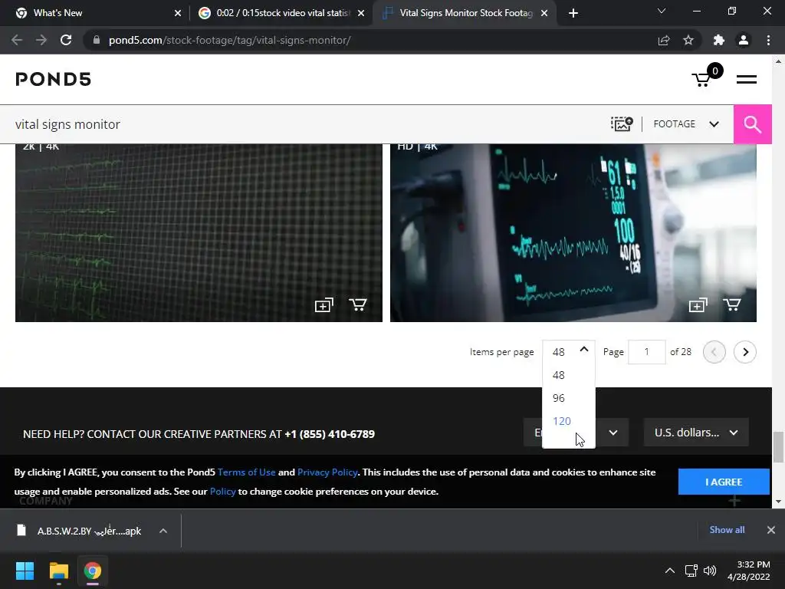Viewport: 785px width, 589px height.
Task: Open green grid ECG video thumbnail
Action: point(199,233)
